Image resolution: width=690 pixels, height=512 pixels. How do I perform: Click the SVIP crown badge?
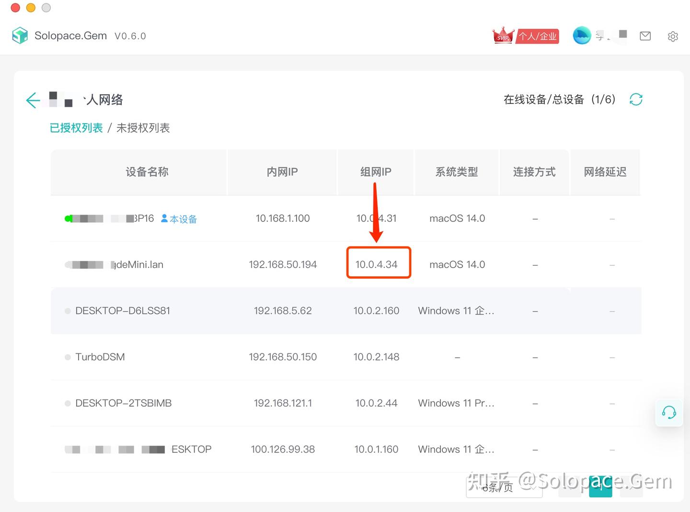[503, 35]
